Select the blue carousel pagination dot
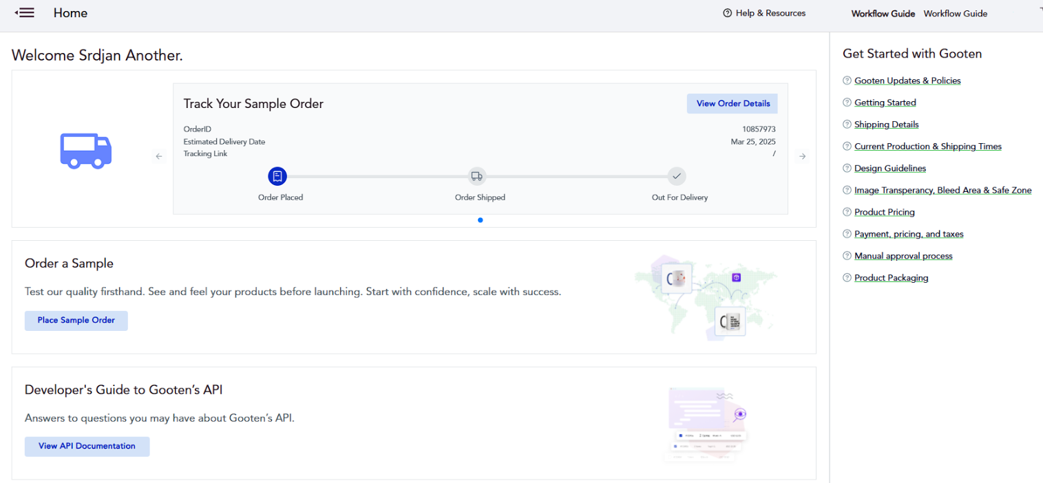Image resolution: width=1043 pixels, height=483 pixels. click(x=480, y=220)
